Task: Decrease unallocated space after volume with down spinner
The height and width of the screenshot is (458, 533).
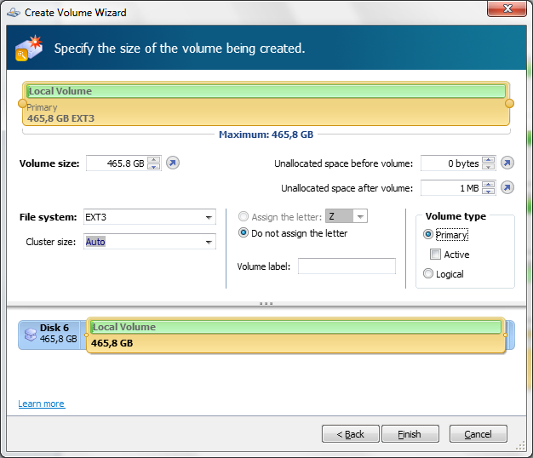Action: point(488,192)
